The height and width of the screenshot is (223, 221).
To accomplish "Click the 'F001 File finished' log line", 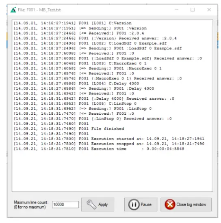I will [x=69, y=129].
